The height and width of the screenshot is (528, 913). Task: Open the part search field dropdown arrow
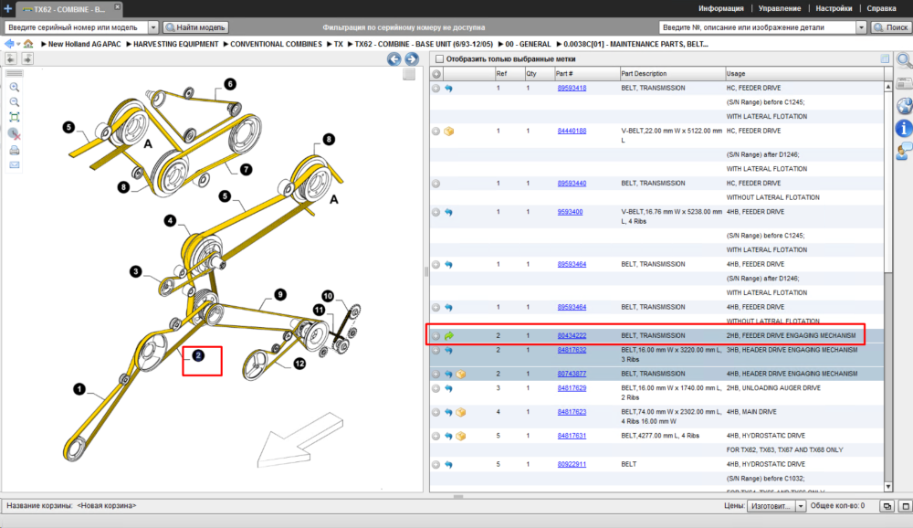[x=861, y=27]
